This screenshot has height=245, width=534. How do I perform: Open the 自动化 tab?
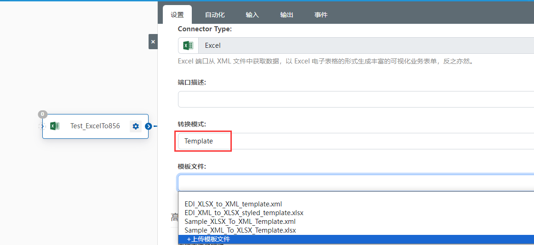point(215,15)
